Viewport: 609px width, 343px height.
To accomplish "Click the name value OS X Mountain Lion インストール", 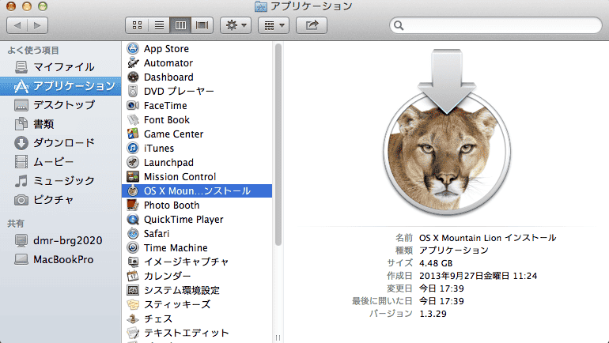I will click(x=487, y=238).
